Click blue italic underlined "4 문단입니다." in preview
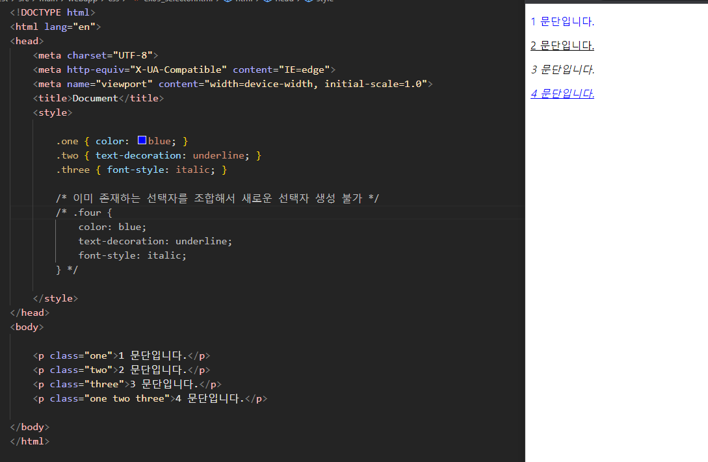This screenshot has width=708, height=462. [562, 94]
